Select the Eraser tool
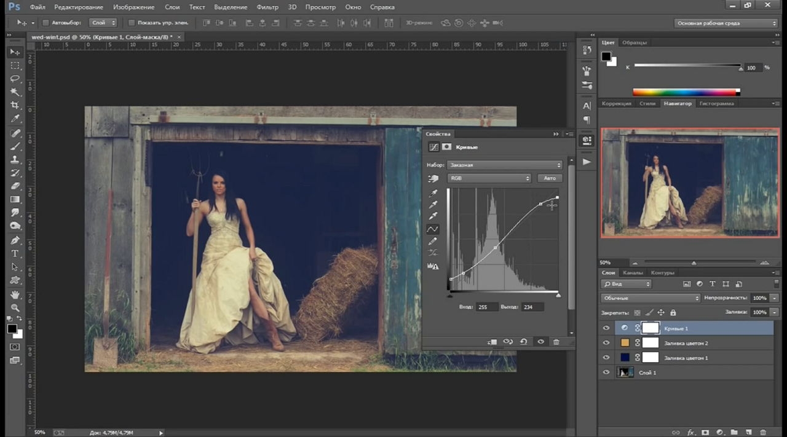This screenshot has width=787, height=437. pos(15,186)
